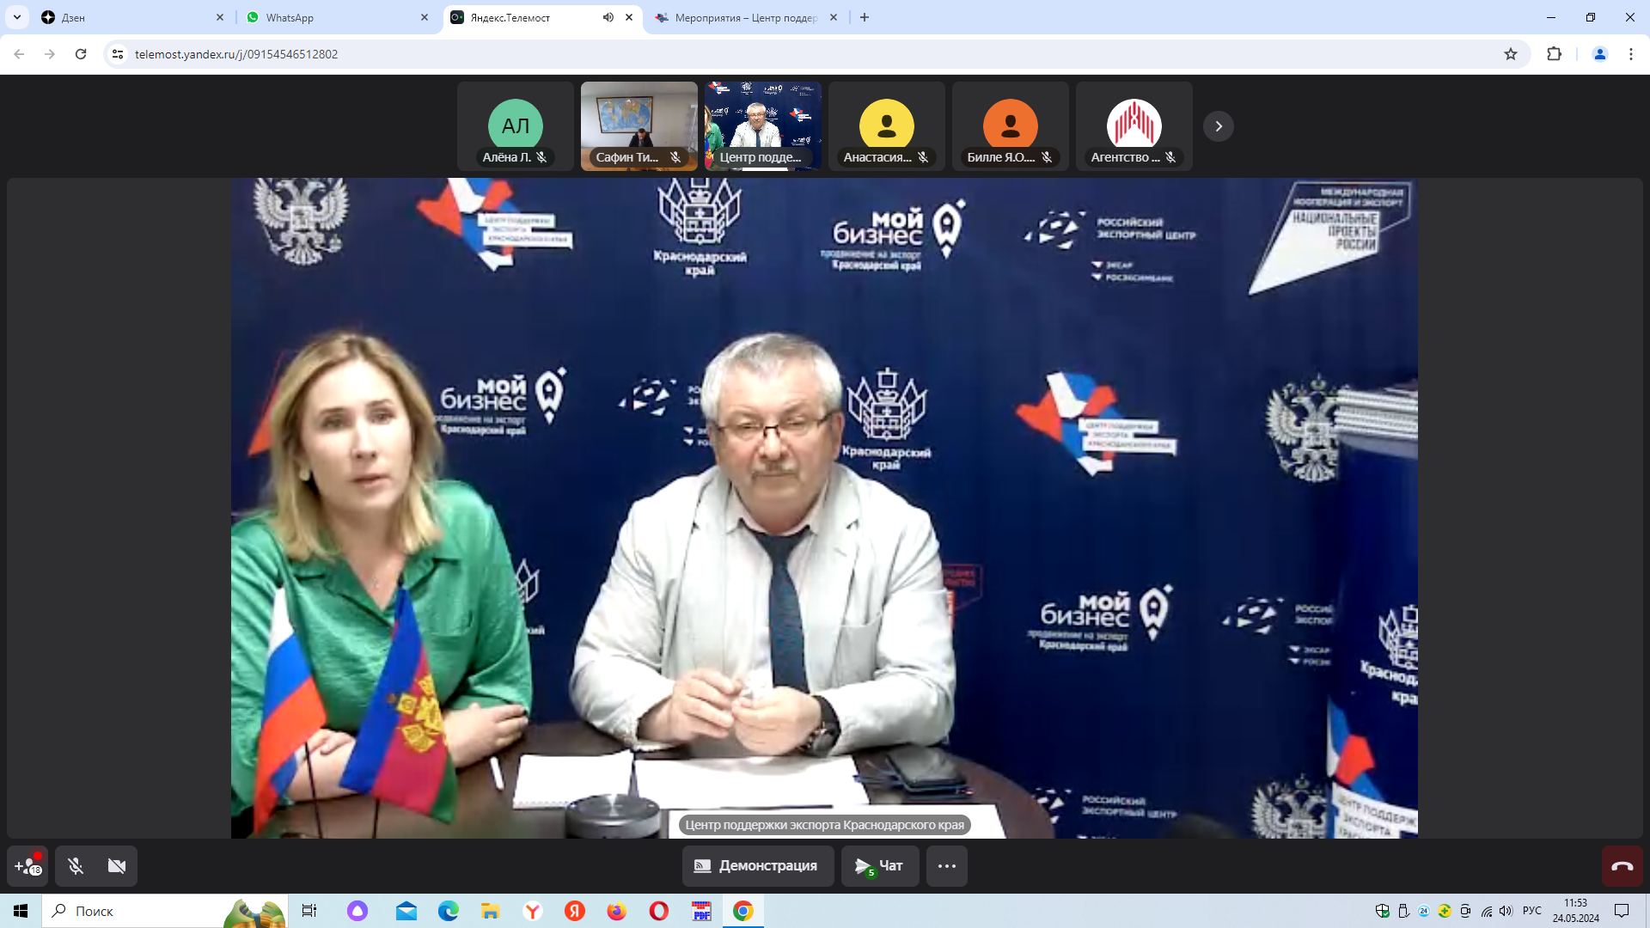This screenshot has width=1650, height=928.
Task: Open the Windows Start menu
Action: click(x=21, y=911)
